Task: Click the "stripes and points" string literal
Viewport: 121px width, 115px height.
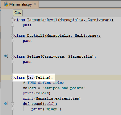Action: pos(64,88)
